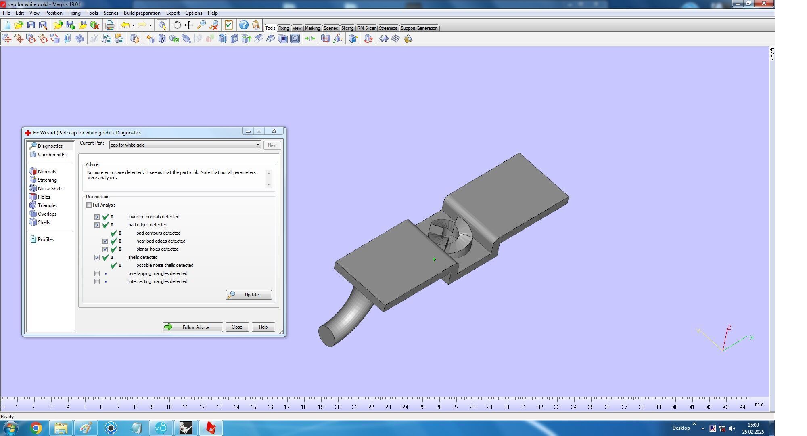Enable the Full Analysis checkbox

[89, 205]
